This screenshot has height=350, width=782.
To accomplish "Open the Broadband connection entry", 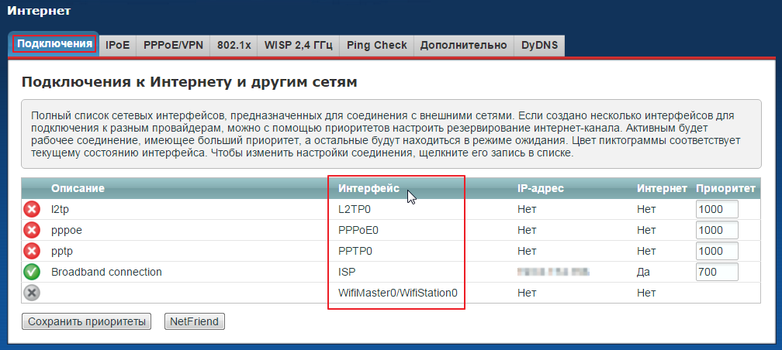I will 106,272.
